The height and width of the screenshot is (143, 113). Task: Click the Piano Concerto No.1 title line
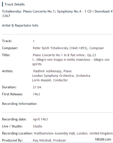(x=64, y=55)
